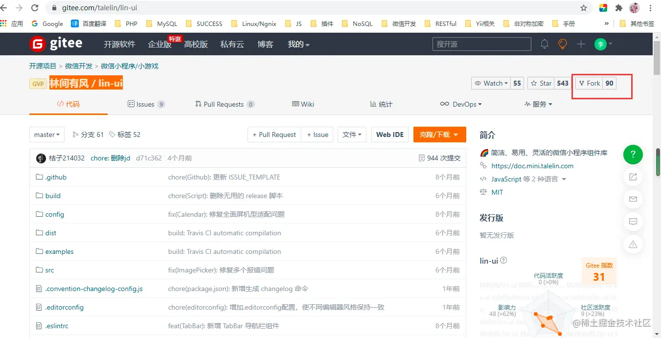Screen dimensions: 661x338
Task: Open 博客 in the top nav
Action: (265, 44)
